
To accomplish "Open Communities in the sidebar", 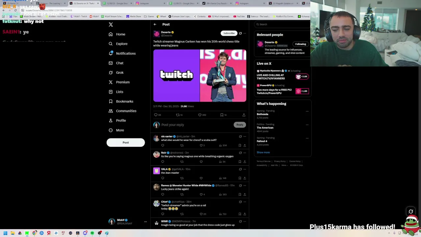I will coord(122,111).
